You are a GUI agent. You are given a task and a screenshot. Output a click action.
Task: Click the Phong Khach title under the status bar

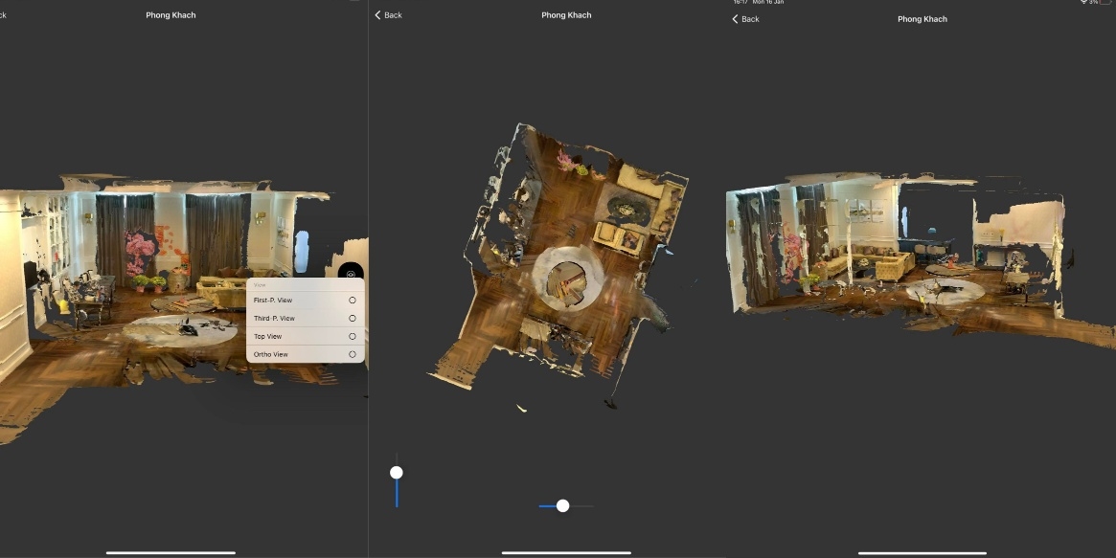coord(922,19)
